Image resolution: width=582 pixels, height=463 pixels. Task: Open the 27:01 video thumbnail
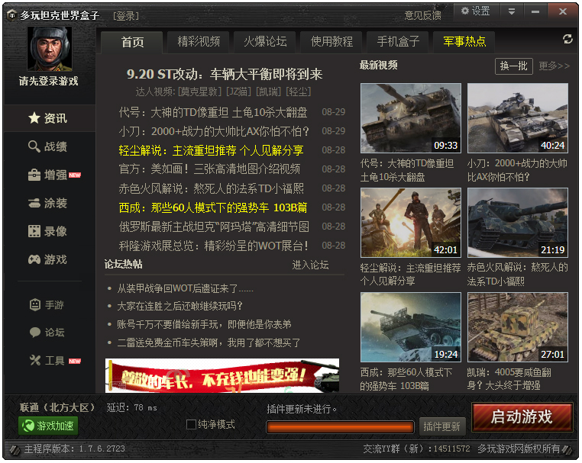click(517, 327)
